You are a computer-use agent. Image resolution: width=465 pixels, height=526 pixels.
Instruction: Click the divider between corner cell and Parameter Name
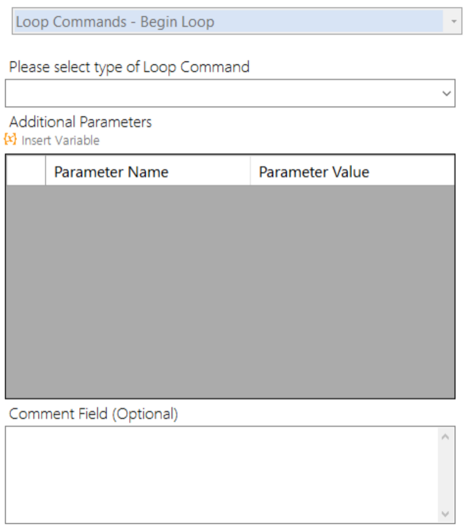click(x=45, y=171)
